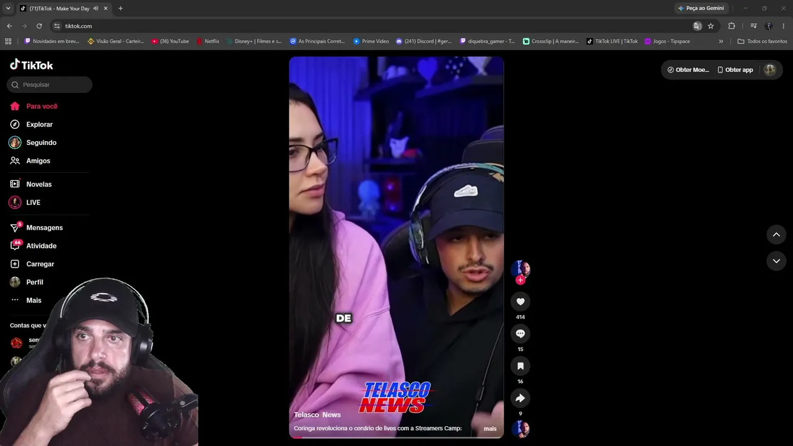Open the creator's avatar beside the video
The width and height of the screenshot is (793, 446).
click(x=520, y=269)
